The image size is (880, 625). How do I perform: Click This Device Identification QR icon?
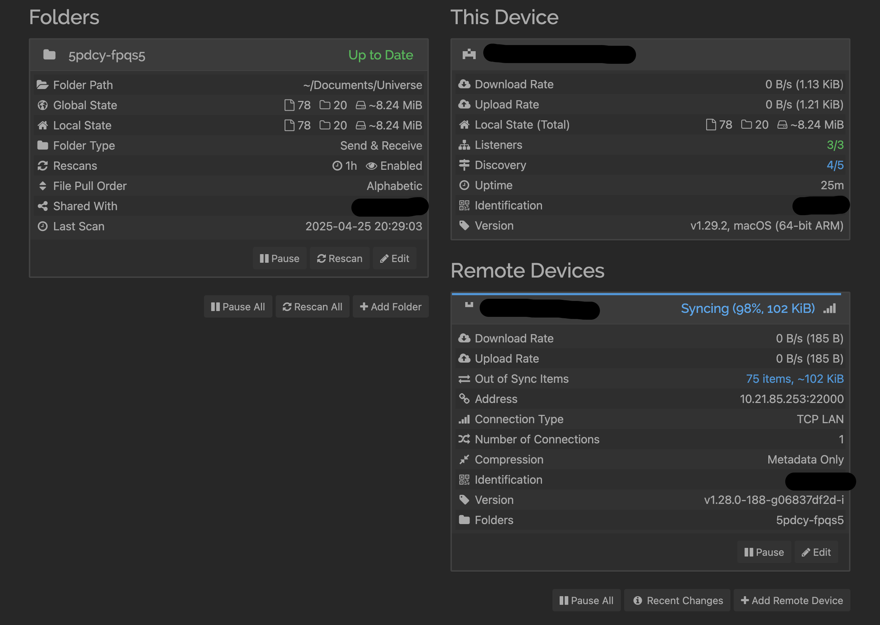[x=464, y=205]
